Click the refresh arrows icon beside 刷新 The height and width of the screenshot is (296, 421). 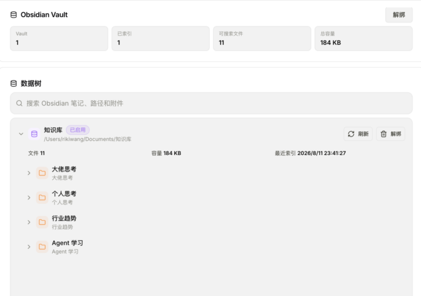(351, 134)
